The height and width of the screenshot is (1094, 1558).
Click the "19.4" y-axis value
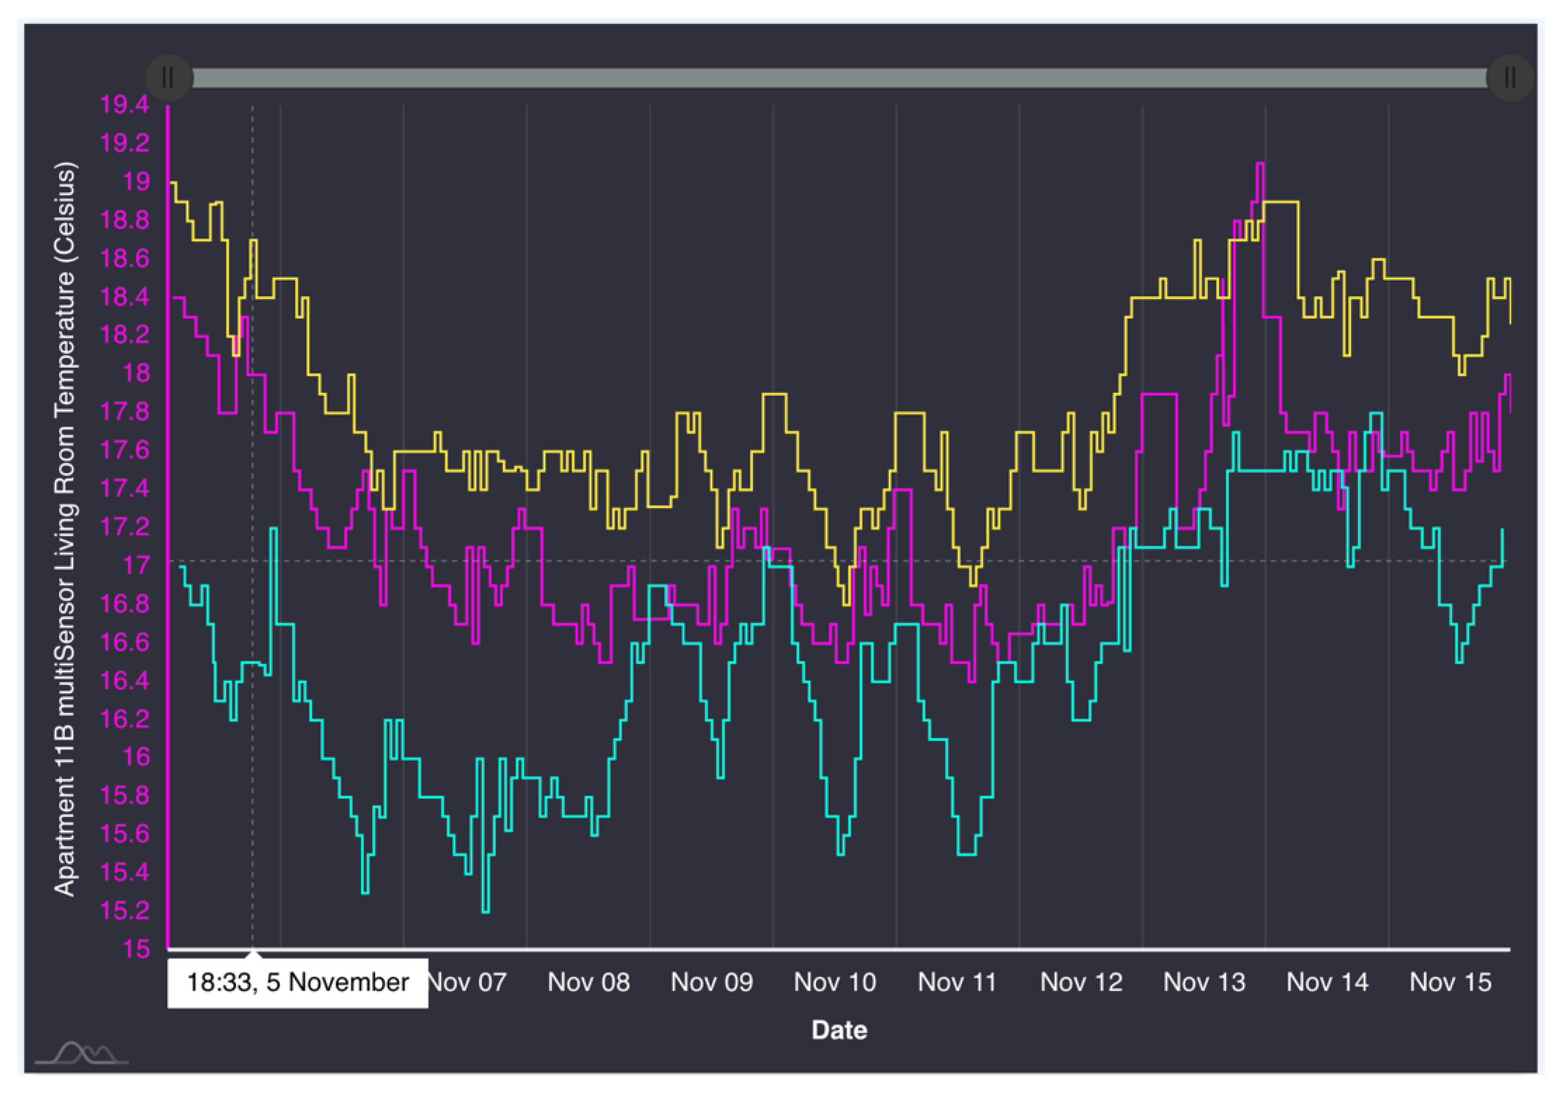pyautogui.click(x=125, y=104)
